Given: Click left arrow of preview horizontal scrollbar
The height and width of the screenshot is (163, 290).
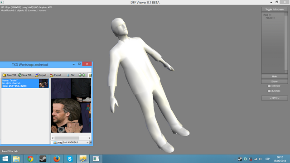Looking at the screenshot, I should coord(53,138).
